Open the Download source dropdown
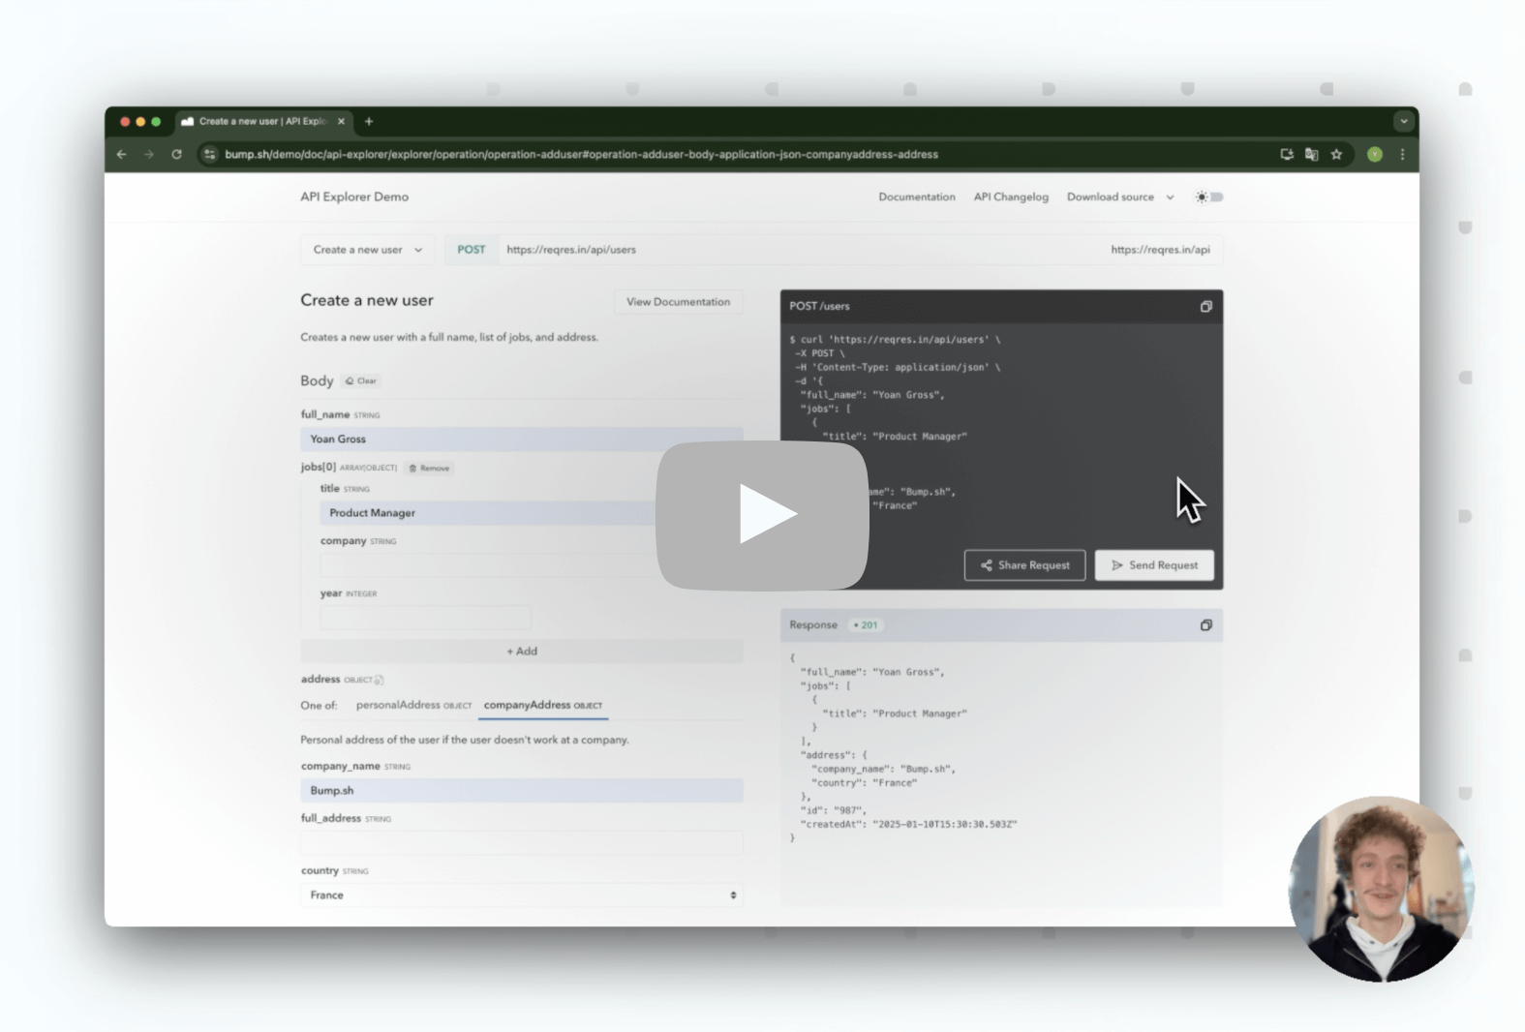 pyautogui.click(x=1120, y=197)
